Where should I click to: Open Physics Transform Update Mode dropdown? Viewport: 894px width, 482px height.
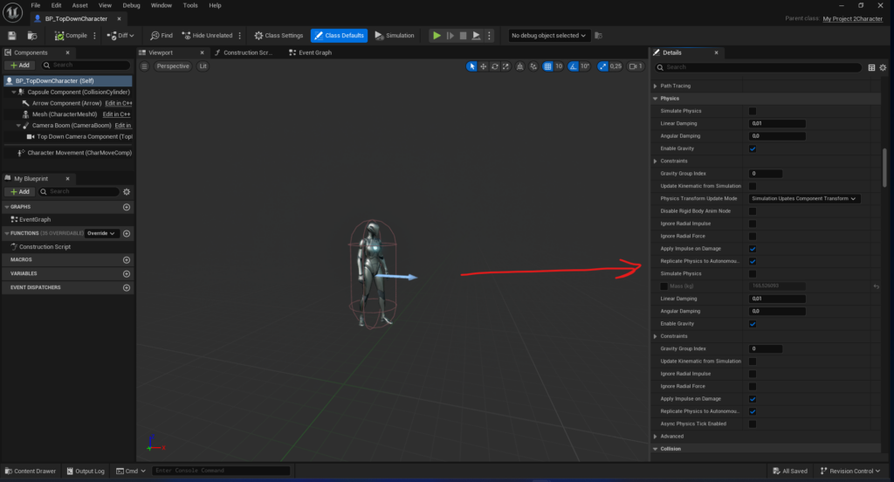tap(804, 199)
